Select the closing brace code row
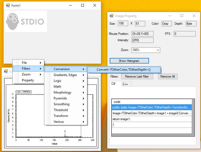This screenshot has height=152, width=201. tap(152, 125)
